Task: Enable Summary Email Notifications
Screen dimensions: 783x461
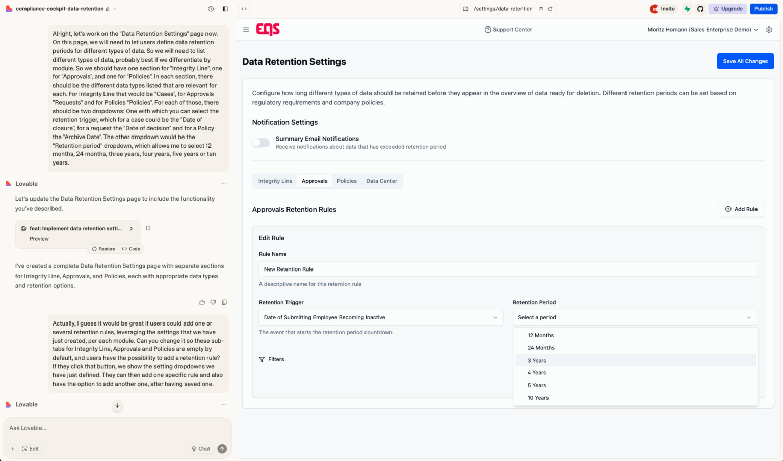Action: pos(260,143)
